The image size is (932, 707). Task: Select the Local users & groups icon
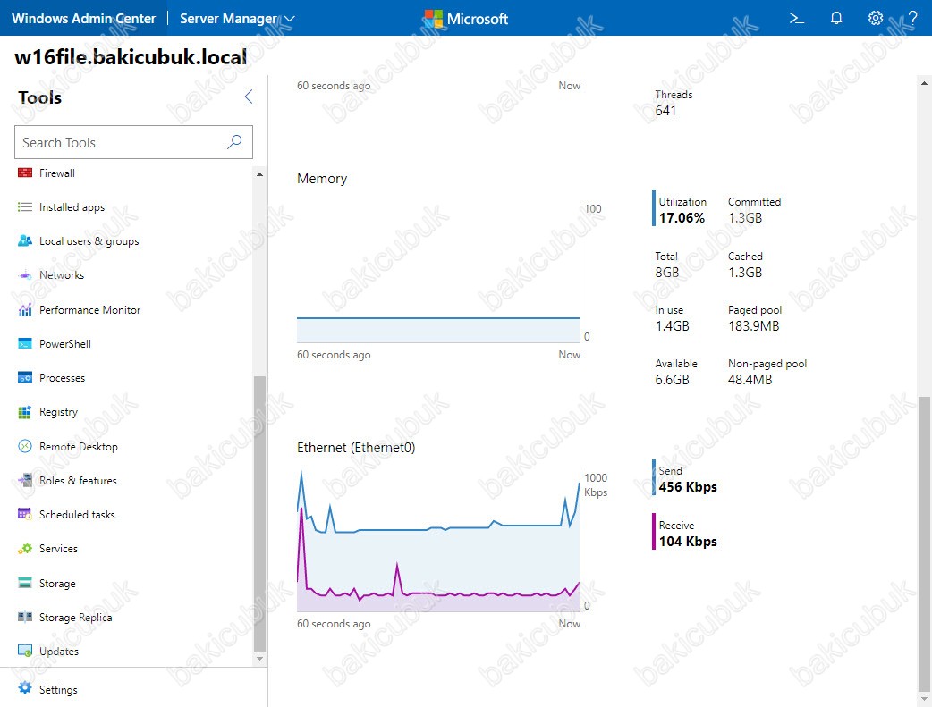(x=25, y=240)
